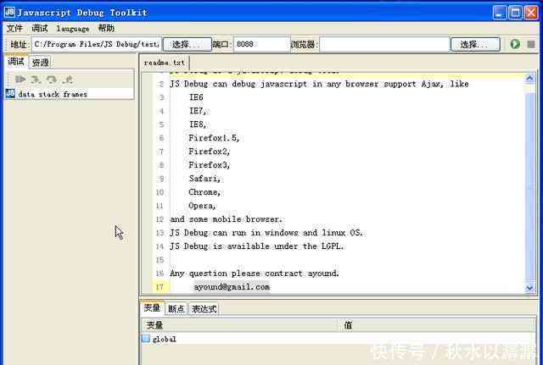Viewport: 543px width, 365px height.
Task: Click 选择 button next to address field
Action: (x=187, y=44)
